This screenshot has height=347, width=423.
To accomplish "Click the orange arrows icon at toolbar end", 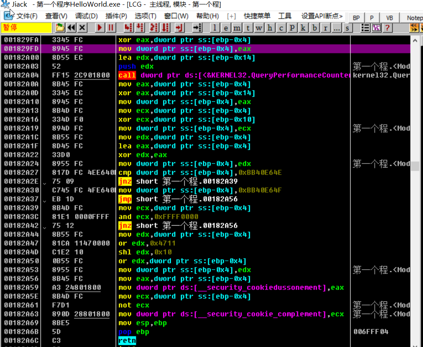I will coord(414,28).
